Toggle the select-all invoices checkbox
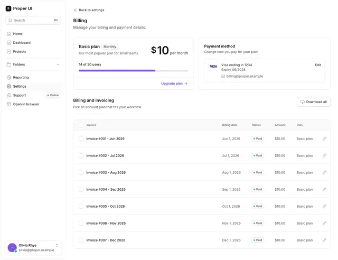 click(81, 125)
